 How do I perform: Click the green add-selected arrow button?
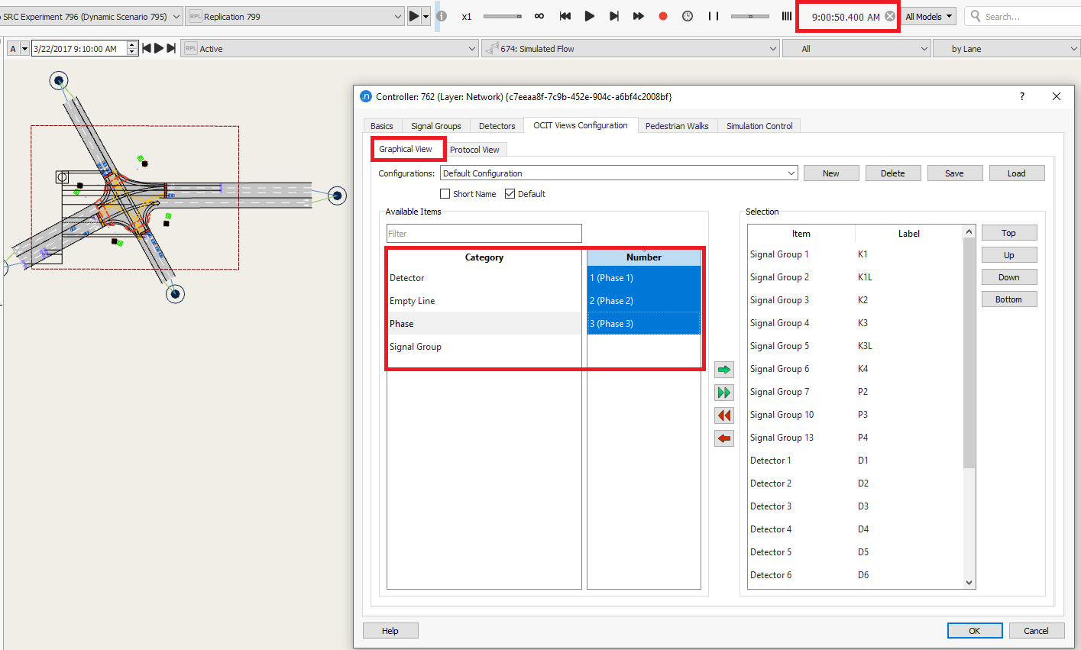[x=723, y=370]
